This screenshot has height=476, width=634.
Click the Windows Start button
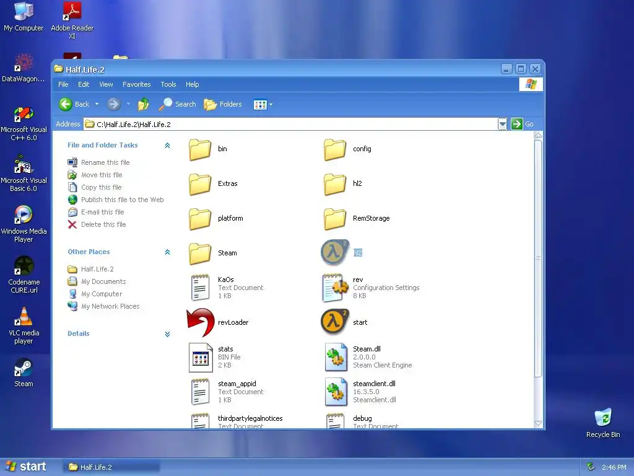click(x=26, y=467)
